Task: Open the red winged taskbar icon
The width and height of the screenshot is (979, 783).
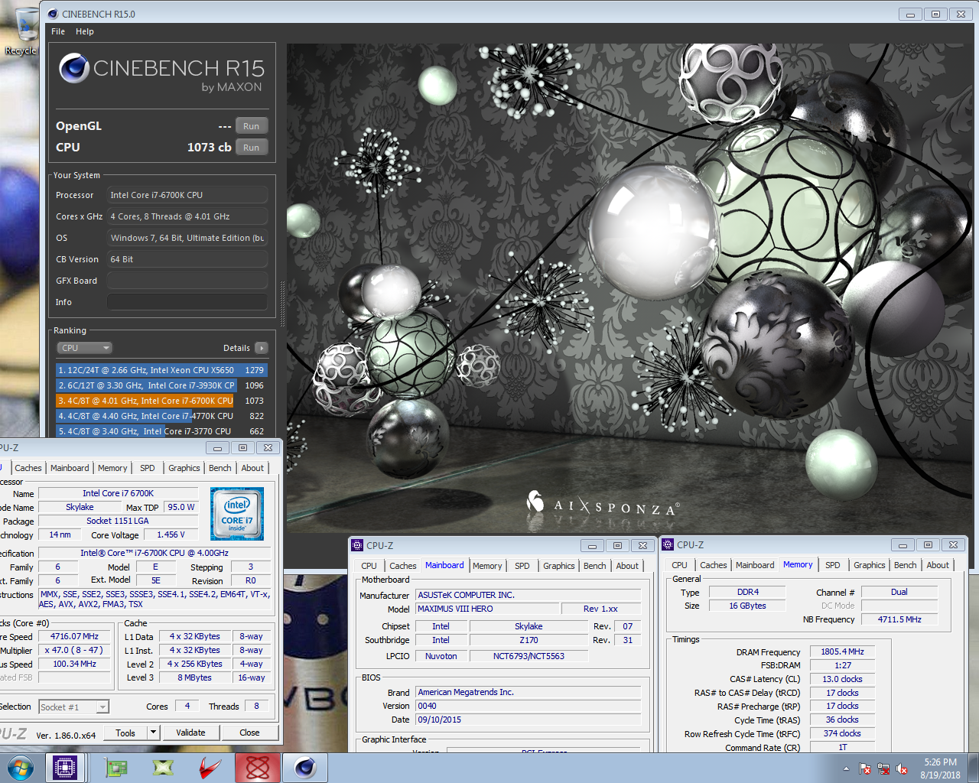Action: point(210,768)
